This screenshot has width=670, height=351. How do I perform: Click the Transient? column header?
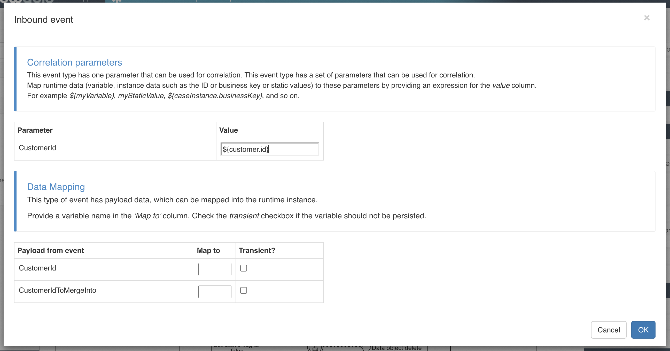click(x=257, y=250)
